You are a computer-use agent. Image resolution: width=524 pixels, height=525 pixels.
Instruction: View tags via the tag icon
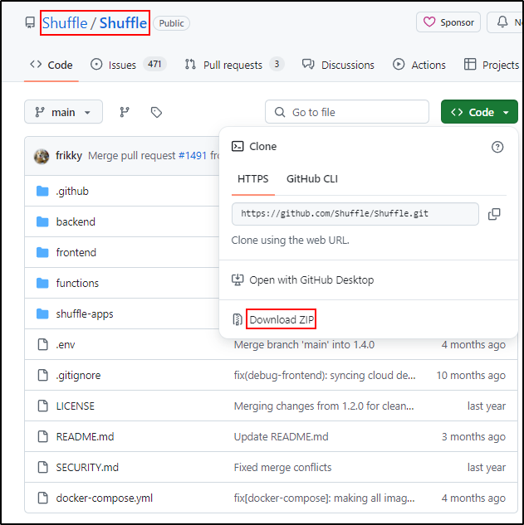point(156,112)
